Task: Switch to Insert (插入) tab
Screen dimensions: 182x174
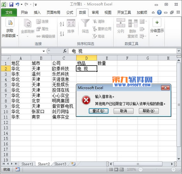Action: pyautogui.click(x=37, y=12)
